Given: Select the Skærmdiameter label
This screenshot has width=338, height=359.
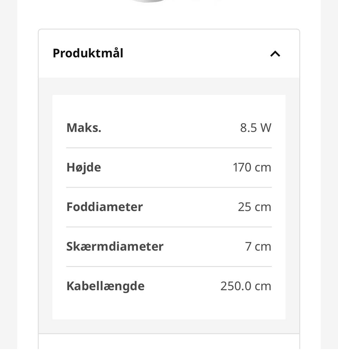Looking at the screenshot, I should pos(115,247).
